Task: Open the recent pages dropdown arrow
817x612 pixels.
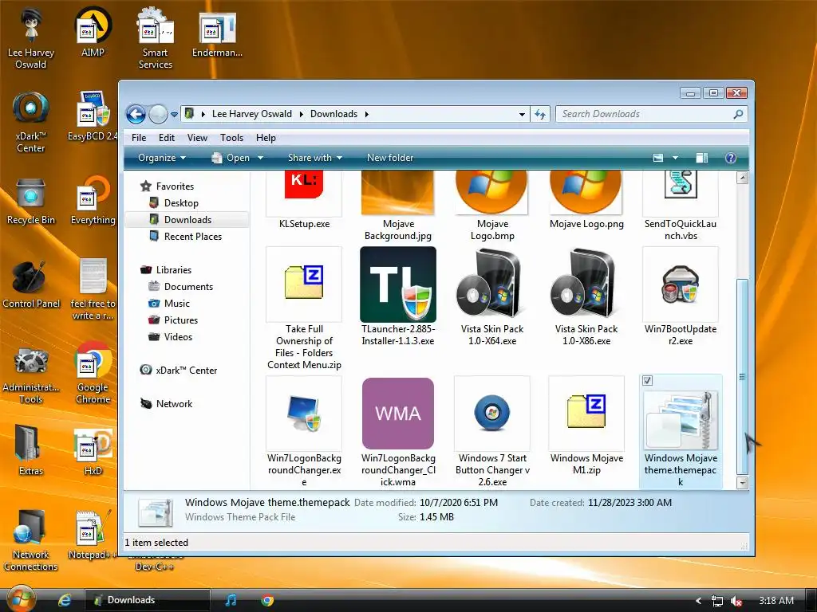Action: (174, 115)
